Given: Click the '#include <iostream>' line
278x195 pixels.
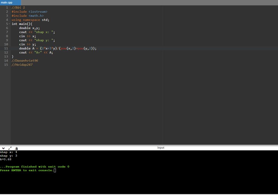Looking at the screenshot, I should point(29,11).
